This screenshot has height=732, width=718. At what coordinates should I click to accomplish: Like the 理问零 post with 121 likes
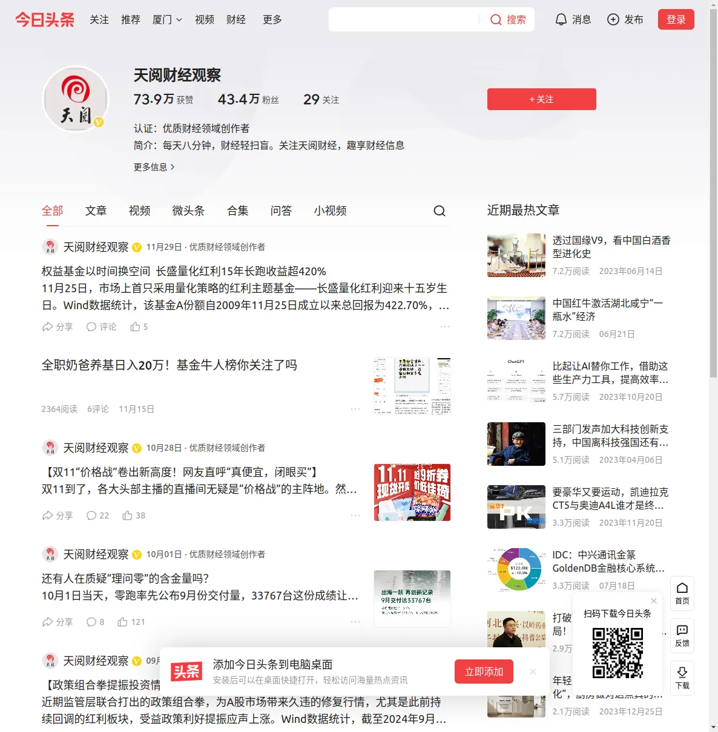click(x=131, y=622)
